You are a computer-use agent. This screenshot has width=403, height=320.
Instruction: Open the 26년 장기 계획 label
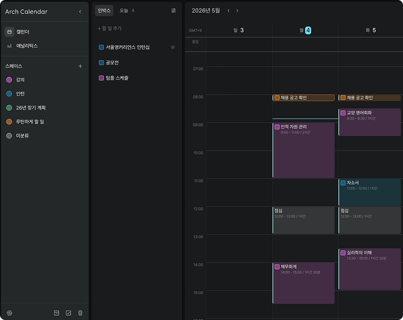31,108
